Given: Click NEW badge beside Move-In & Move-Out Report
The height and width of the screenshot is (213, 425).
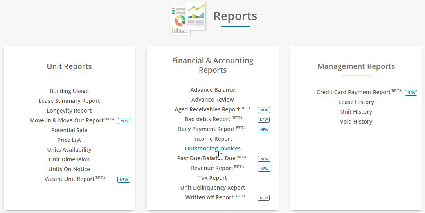Looking at the screenshot, I should [124, 121].
